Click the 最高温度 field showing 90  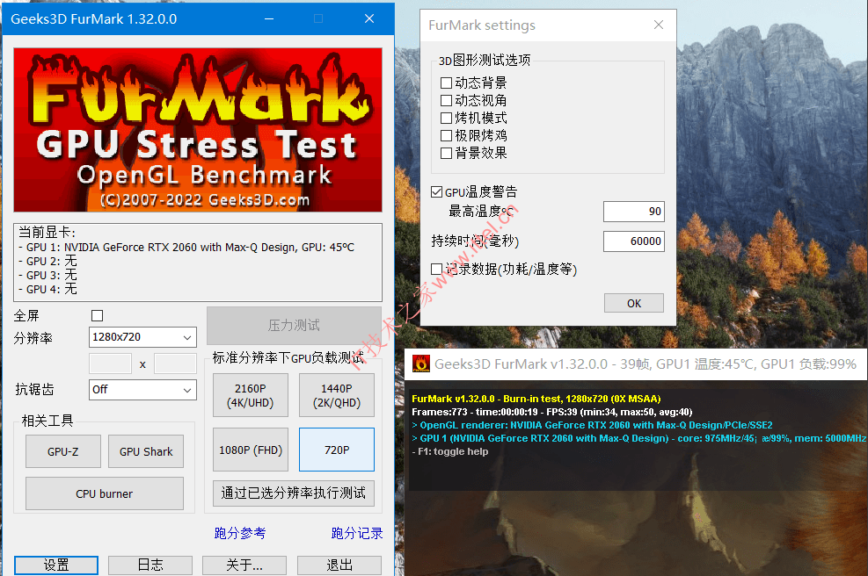634,212
